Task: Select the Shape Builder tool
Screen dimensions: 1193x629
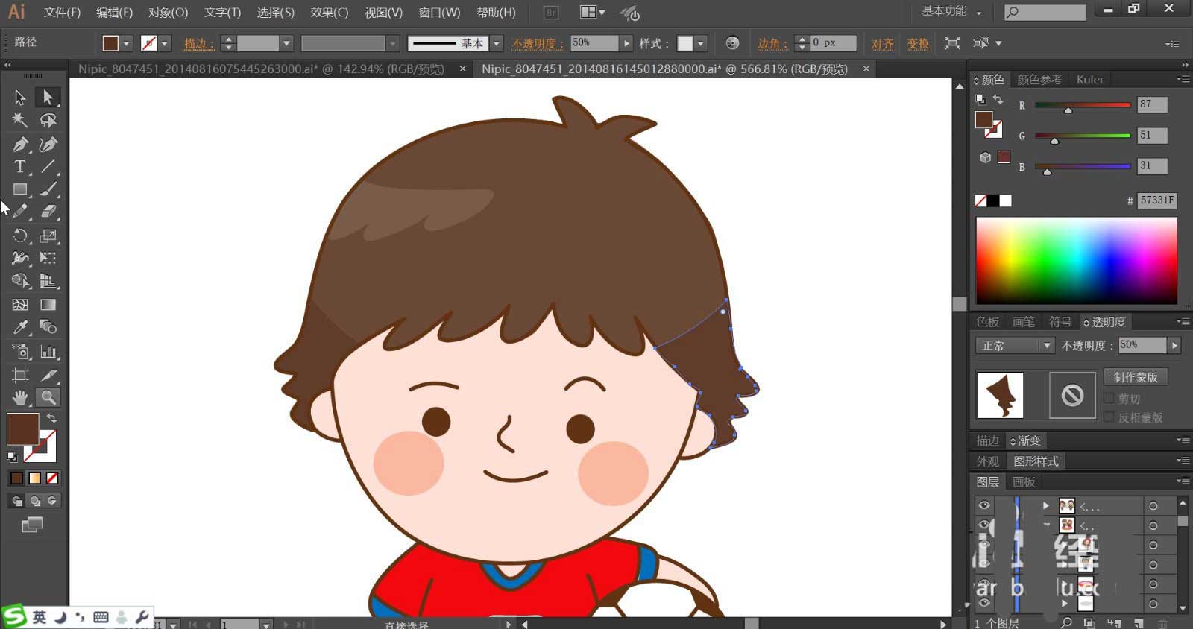Action: click(20, 281)
